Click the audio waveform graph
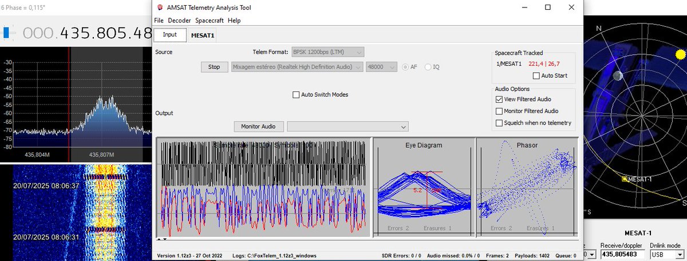Viewport: 687px width, 261px height. (263, 187)
